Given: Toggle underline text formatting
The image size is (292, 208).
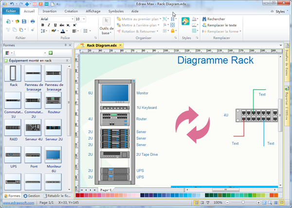Looking at the screenshot, I should point(55,25).
